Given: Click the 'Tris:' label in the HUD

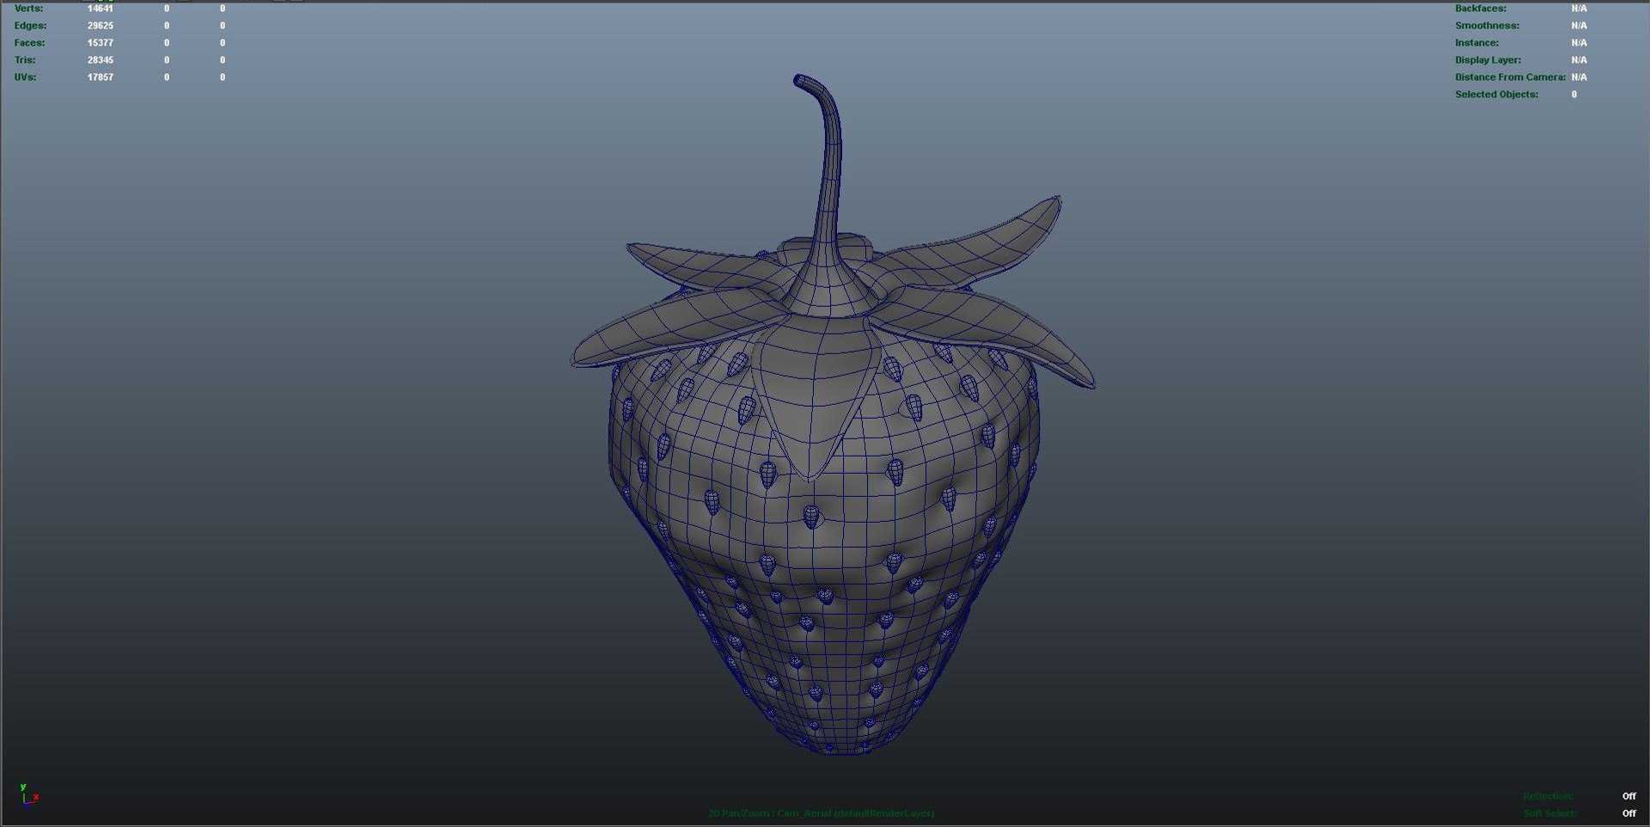Looking at the screenshot, I should (x=25, y=60).
